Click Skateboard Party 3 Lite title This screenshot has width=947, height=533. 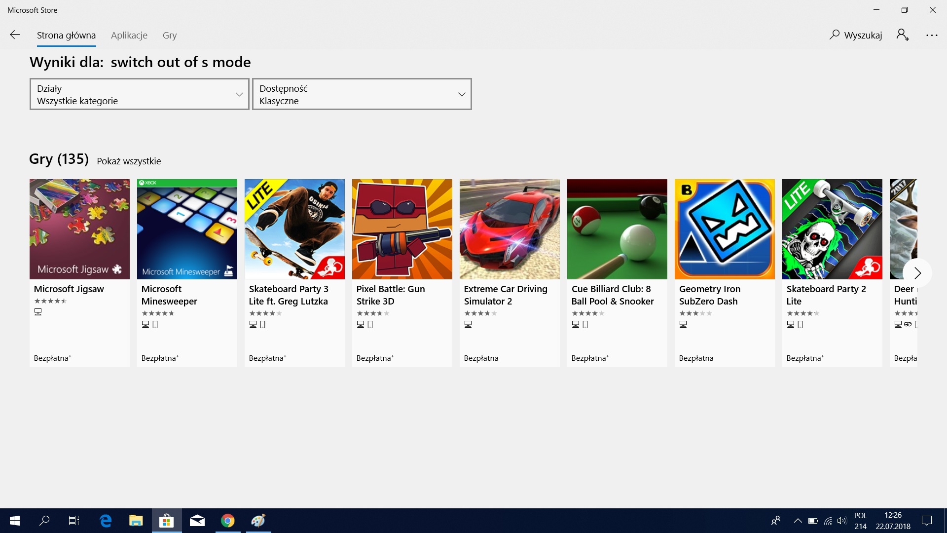point(289,295)
